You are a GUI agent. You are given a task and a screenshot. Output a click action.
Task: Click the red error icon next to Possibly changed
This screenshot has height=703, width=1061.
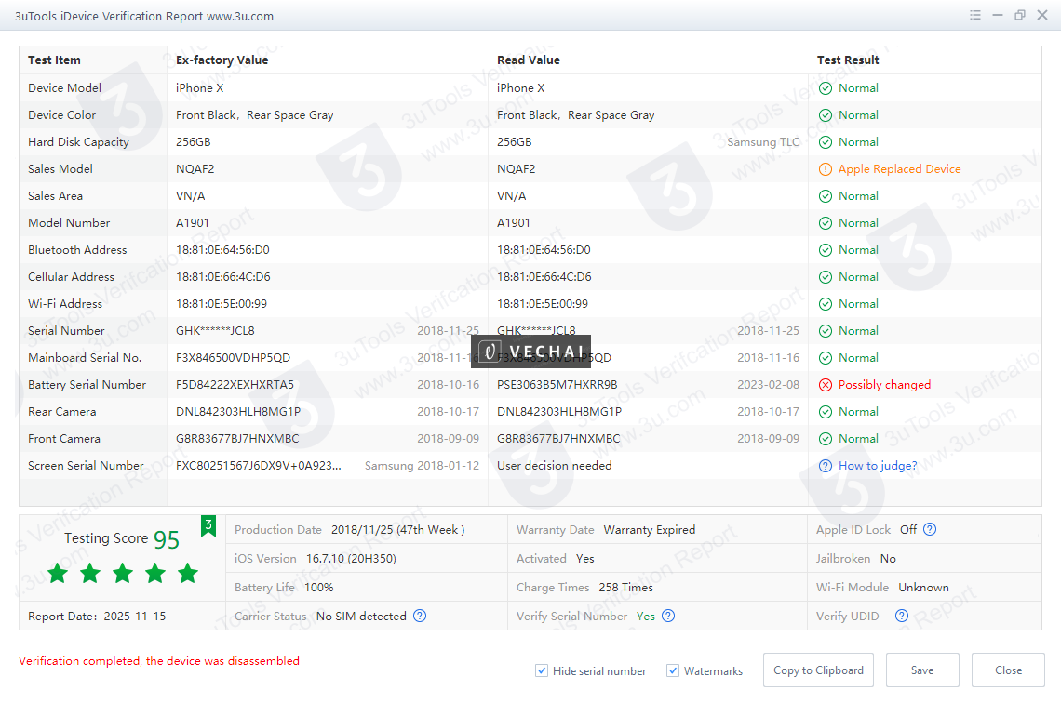(826, 384)
